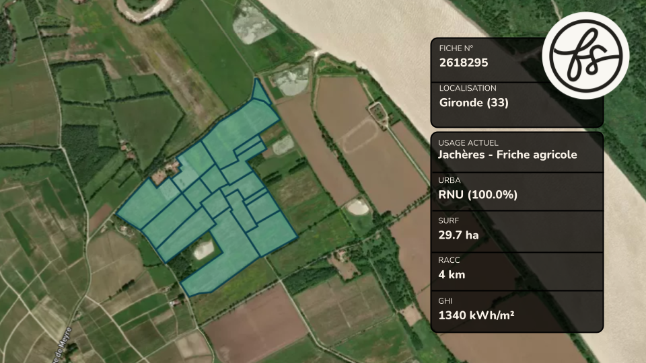The width and height of the screenshot is (646, 363).
Task: Click the URBA RNU (100.0%) row
Action: click(x=517, y=192)
